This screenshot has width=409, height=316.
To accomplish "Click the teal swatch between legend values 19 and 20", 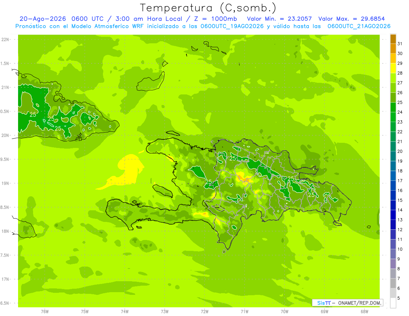I will [393, 156].
